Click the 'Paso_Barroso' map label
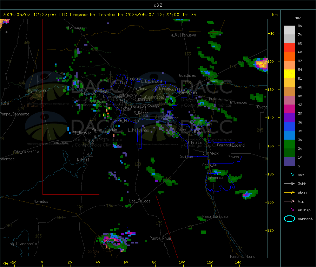This screenshot has width=316, height=267. 215,216
